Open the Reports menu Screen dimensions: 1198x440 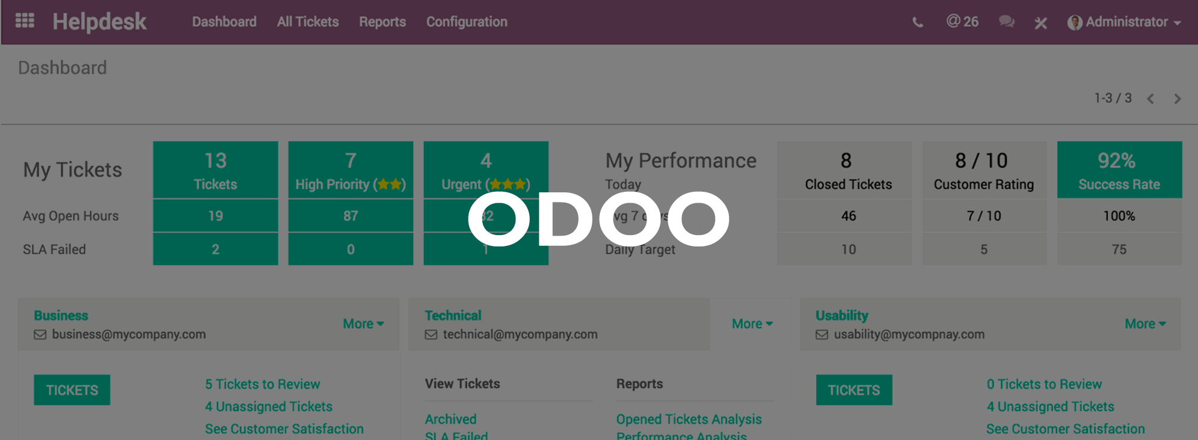click(x=382, y=22)
